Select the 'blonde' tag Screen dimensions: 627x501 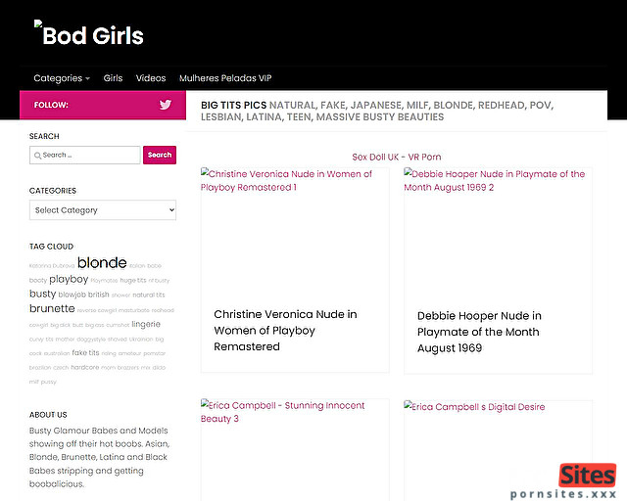pyautogui.click(x=102, y=262)
